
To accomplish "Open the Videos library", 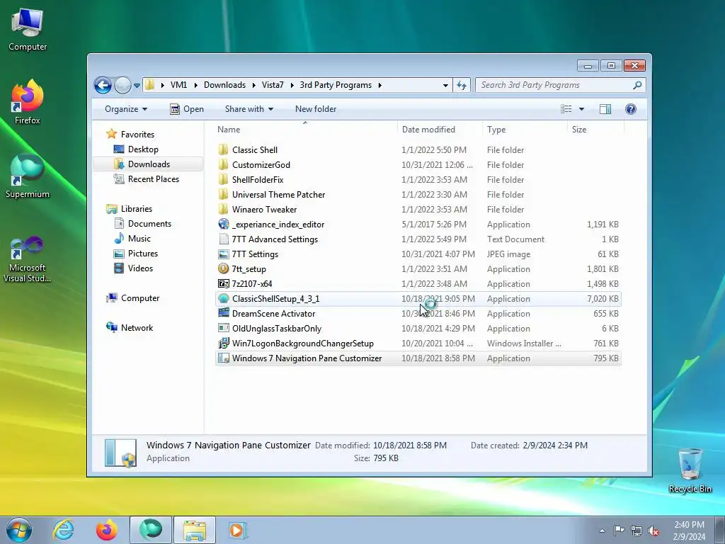I will coord(140,268).
